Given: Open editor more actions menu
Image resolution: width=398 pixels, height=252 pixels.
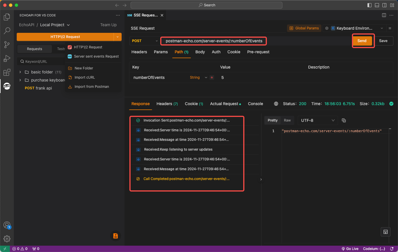Looking at the screenshot, I should point(391,15).
